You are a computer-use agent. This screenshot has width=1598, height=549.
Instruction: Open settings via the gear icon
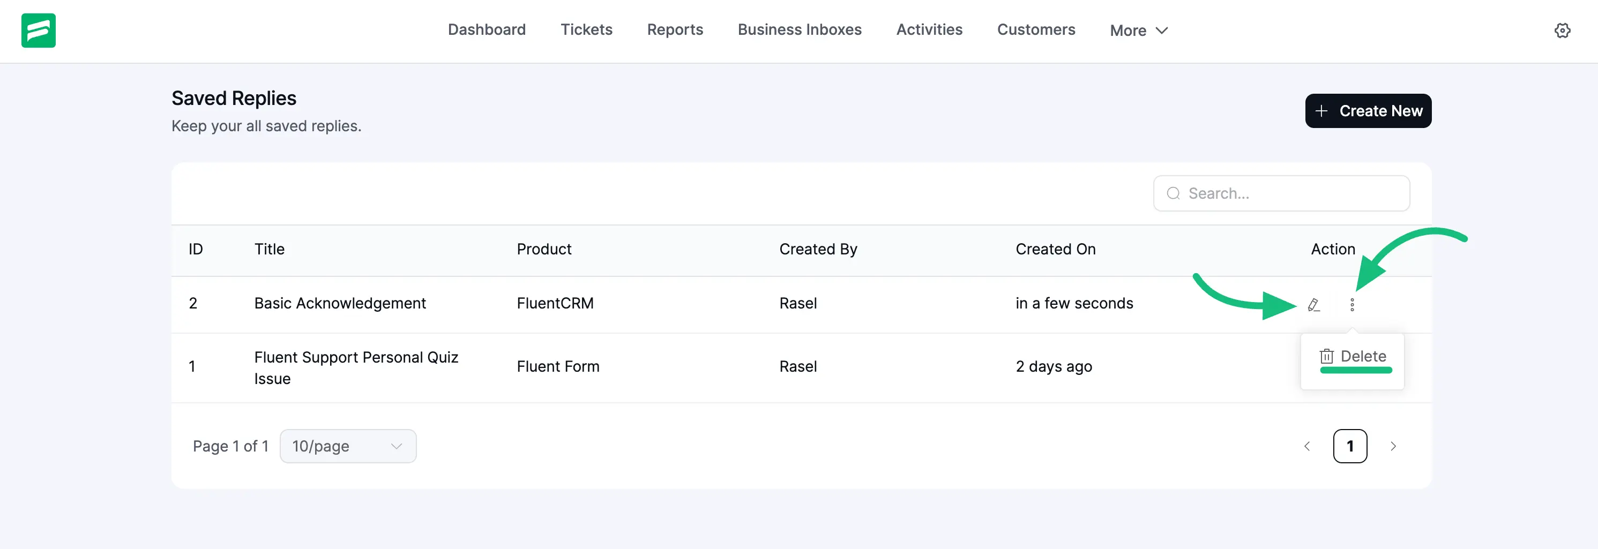(x=1562, y=31)
